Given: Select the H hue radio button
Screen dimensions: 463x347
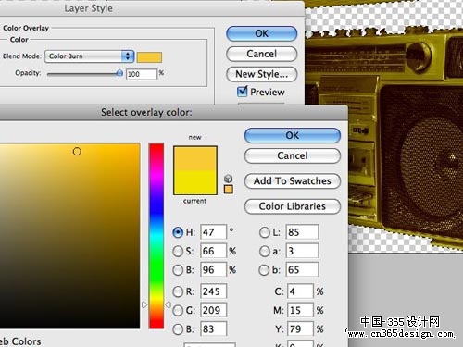Looking at the screenshot, I should point(178,232).
